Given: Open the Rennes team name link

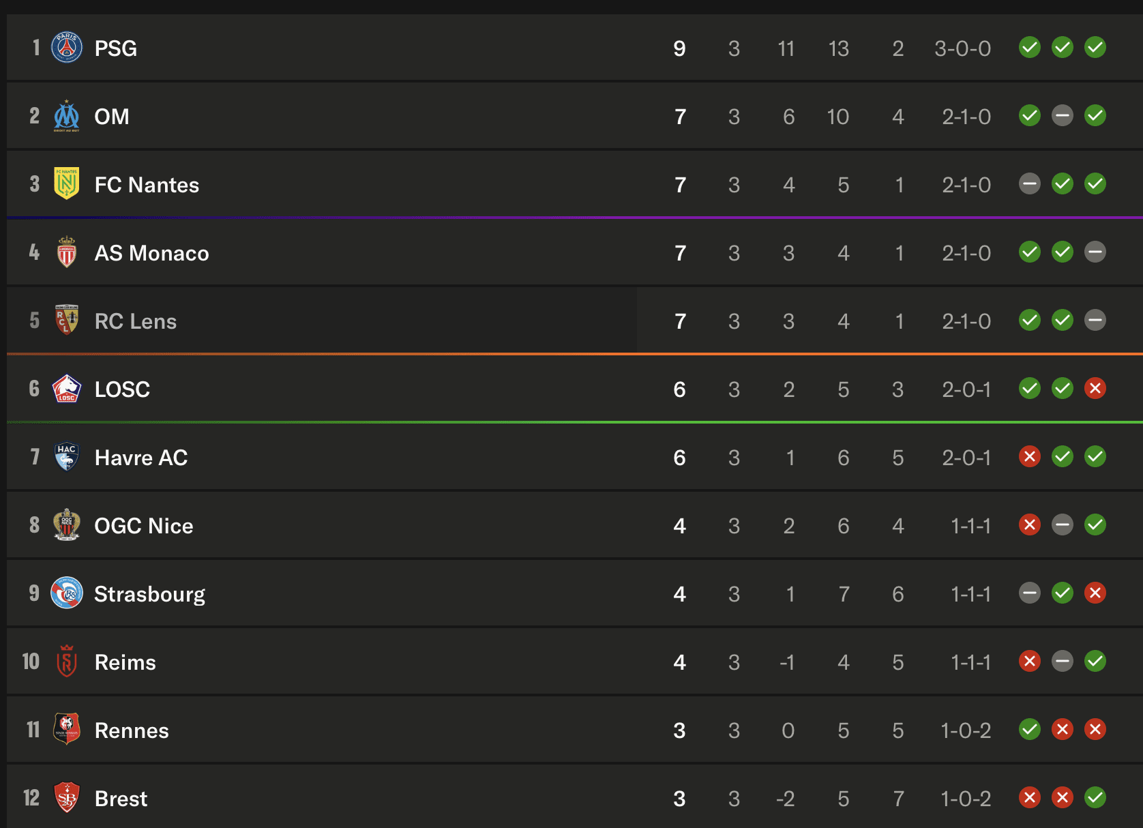Looking at the screenshot, I should 132,730.
